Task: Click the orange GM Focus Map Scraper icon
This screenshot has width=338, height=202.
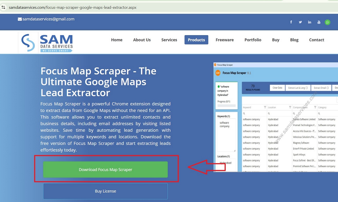Action: pyautogui.click(x=218, y=73)
